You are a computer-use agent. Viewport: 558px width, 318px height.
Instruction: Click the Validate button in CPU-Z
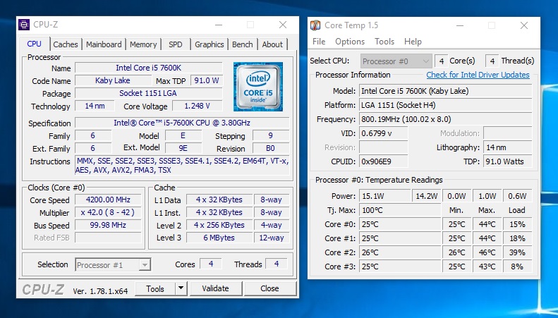(216, 288)
